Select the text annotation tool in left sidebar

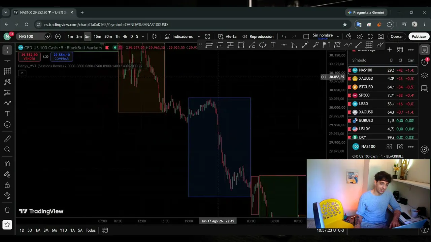point(7,114)
